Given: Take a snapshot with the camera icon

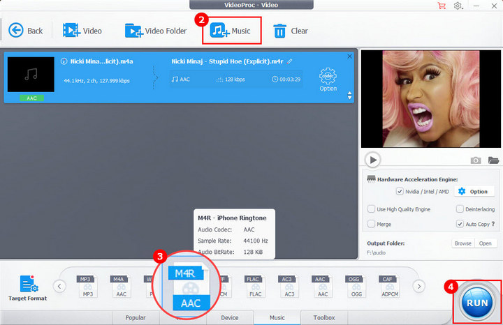Looking at the screenshot, I should coord(476,160).
